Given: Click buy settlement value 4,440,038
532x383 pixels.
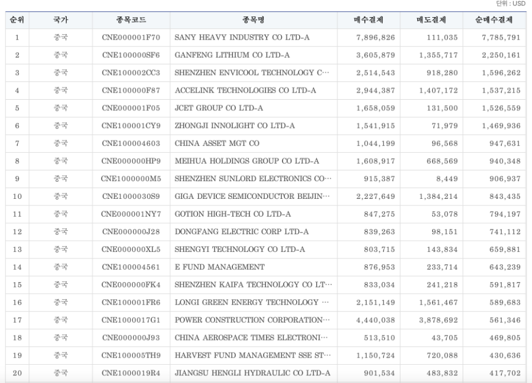Looking at the screenshot, I should coord(375,320).
